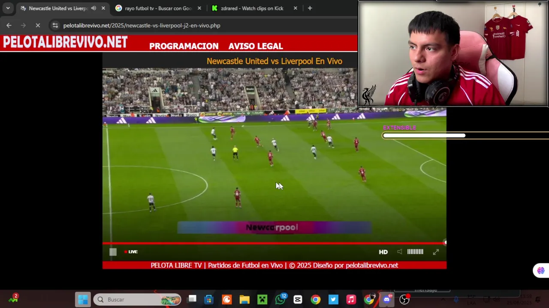The image size is (549, 308).
Task: Open a new browser tab
Action: point(310,8)
